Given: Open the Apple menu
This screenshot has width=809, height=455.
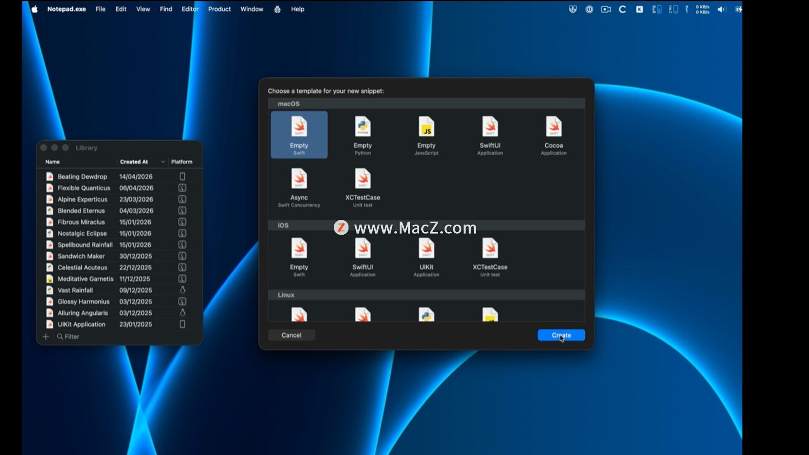Looking at the screenshot, I should click(x=35, y=9).
